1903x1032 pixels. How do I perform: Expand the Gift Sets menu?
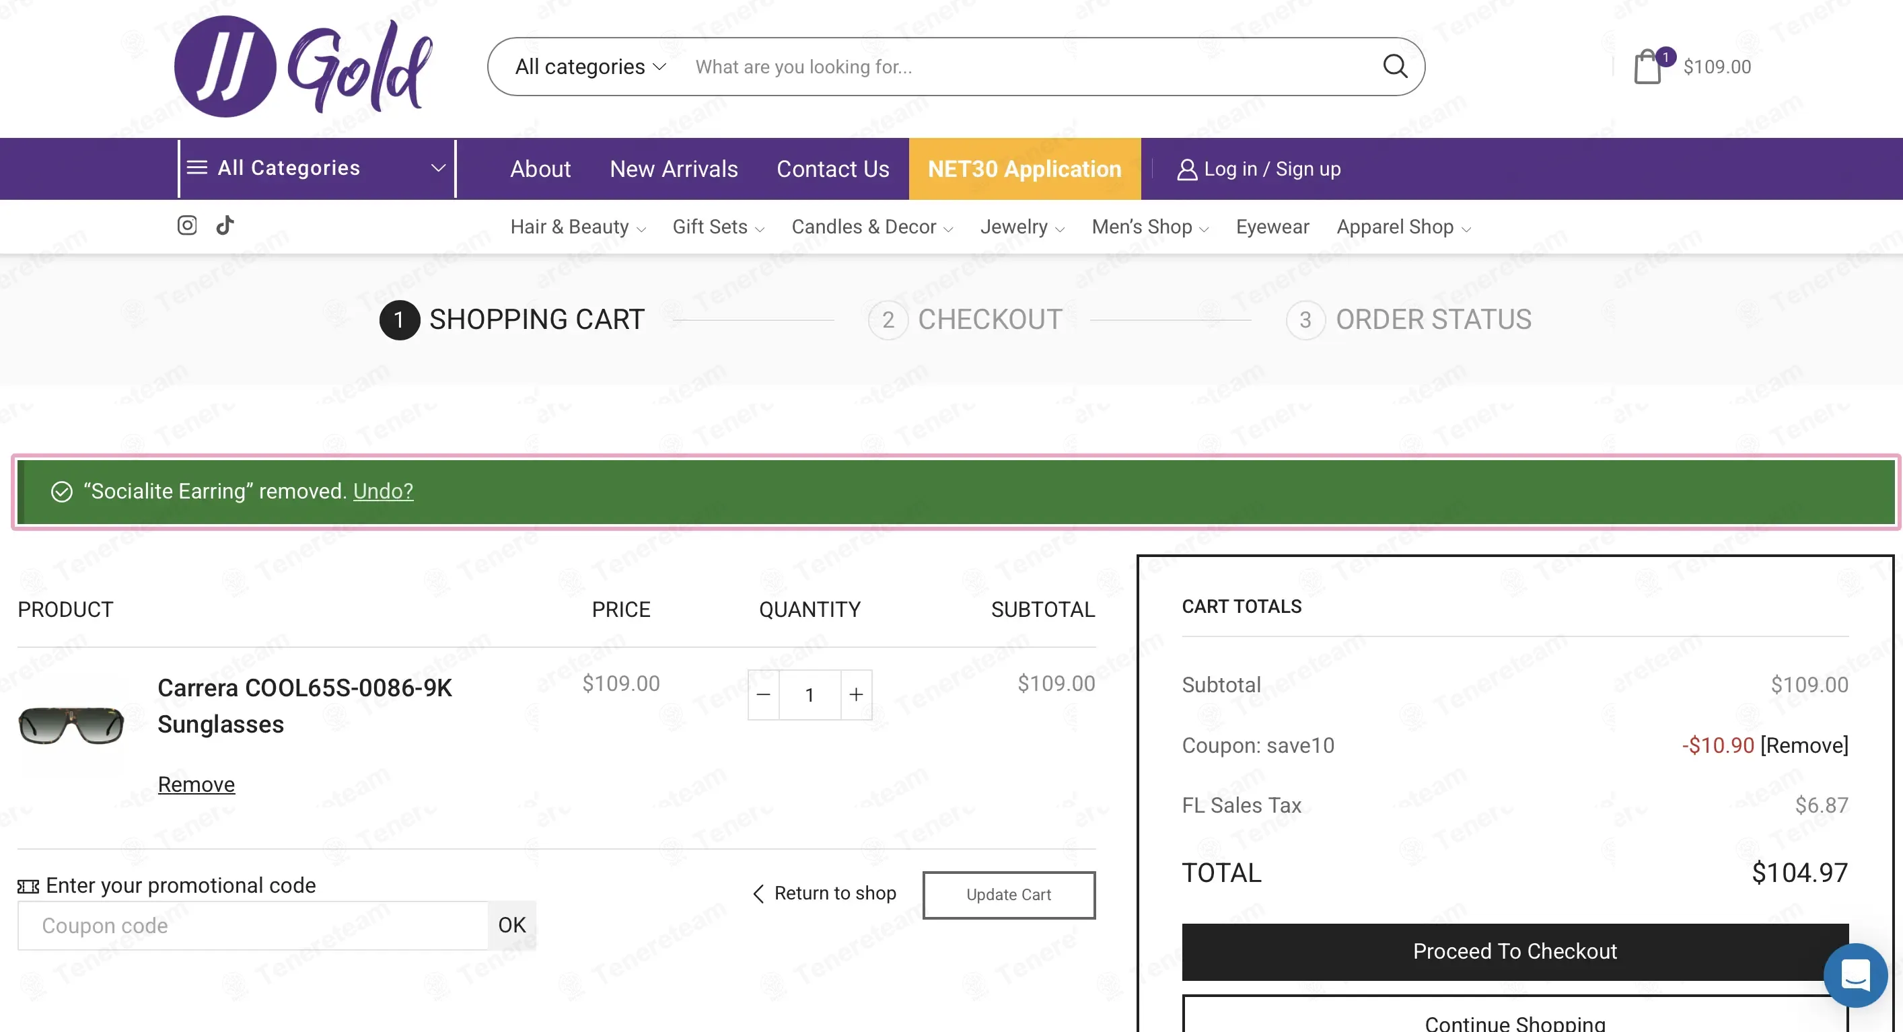point(718,227)
